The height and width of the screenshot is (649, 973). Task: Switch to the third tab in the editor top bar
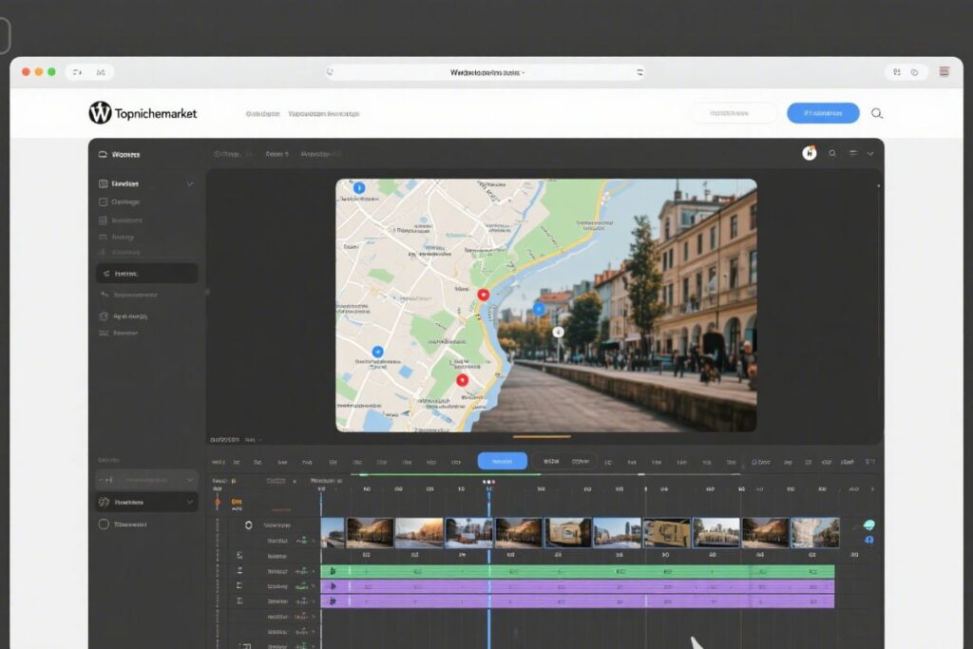coord(319,154)
